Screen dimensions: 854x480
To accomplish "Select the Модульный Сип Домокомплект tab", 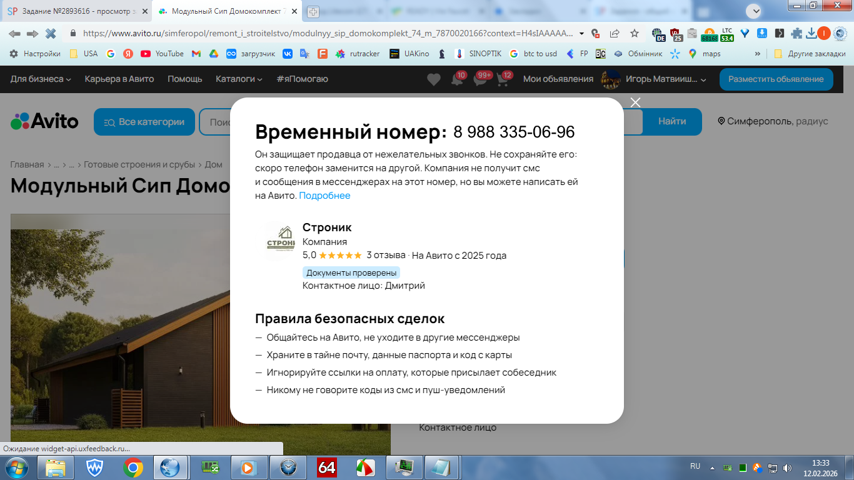I will pos(226,11).
